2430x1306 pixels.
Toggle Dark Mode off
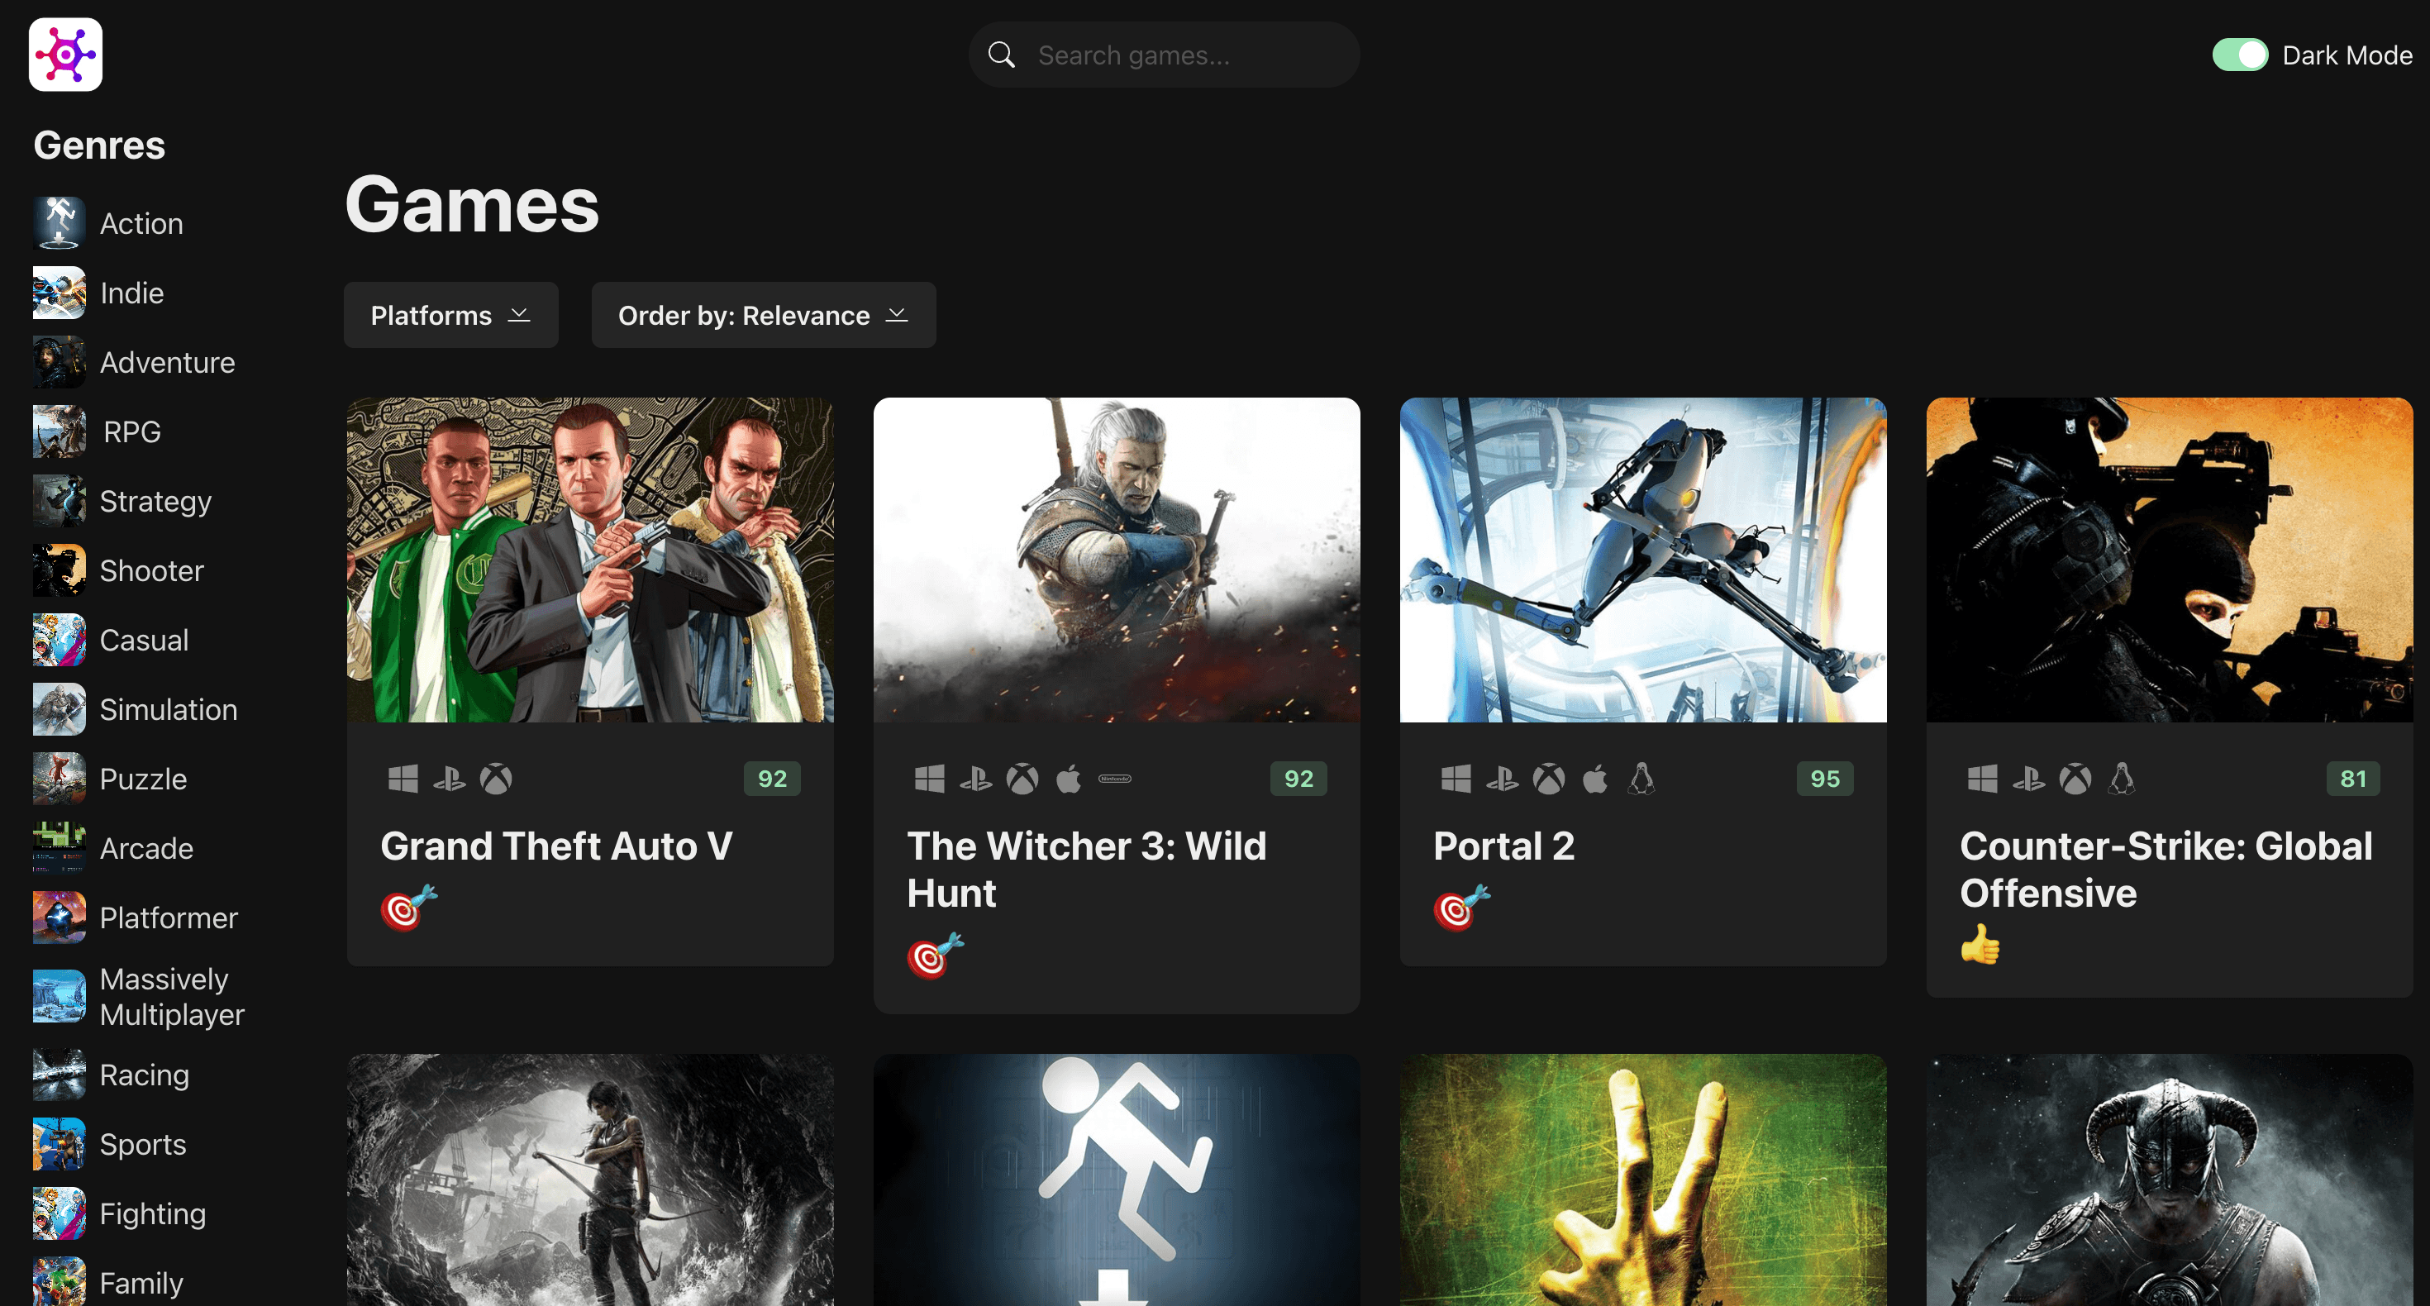click(x=2242, y=54)
